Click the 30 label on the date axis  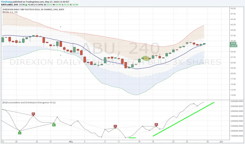[207, 142]
